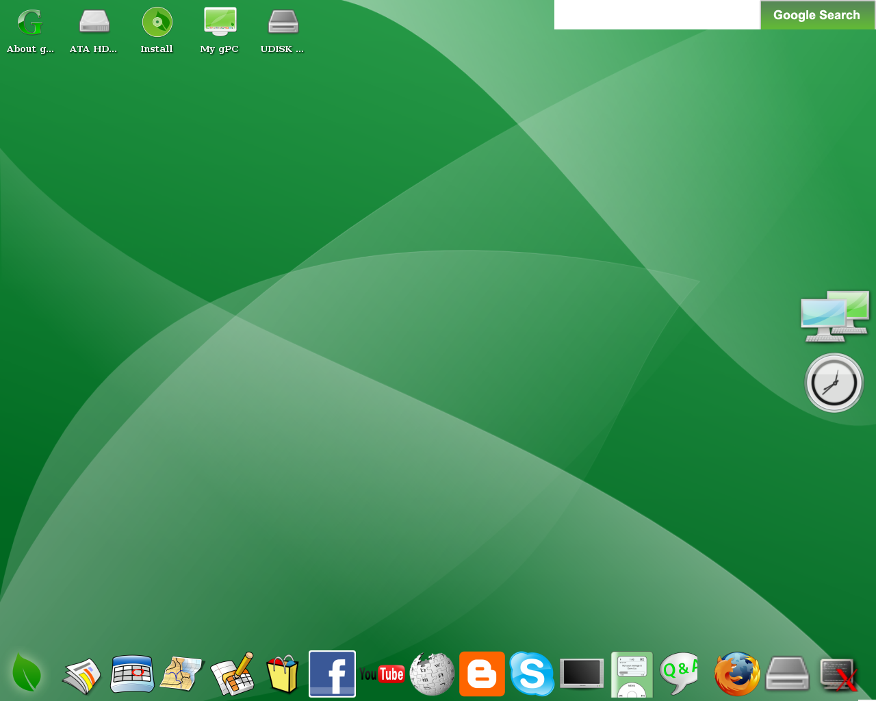Open the My gPC desktop icon
This screenshot has width=876, height=701.
[x=220, y=30]
